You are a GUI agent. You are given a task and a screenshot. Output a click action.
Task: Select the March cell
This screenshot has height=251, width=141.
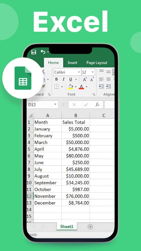click(47, 142)
